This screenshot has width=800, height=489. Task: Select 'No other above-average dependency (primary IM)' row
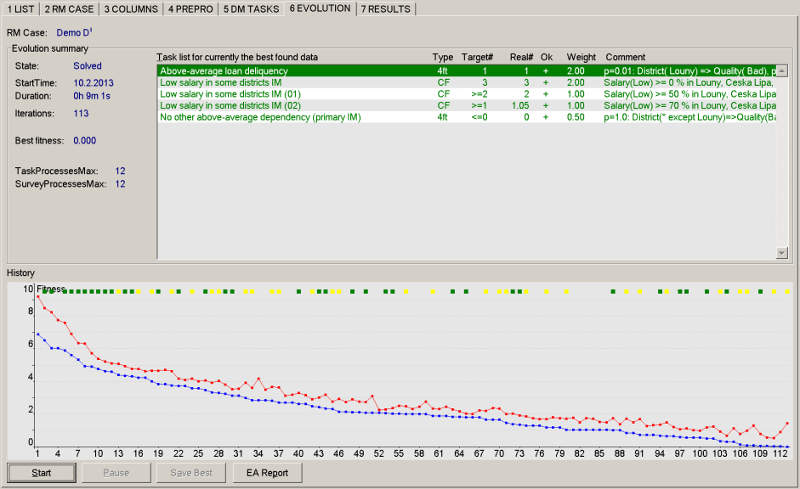(x=467, y=117)
